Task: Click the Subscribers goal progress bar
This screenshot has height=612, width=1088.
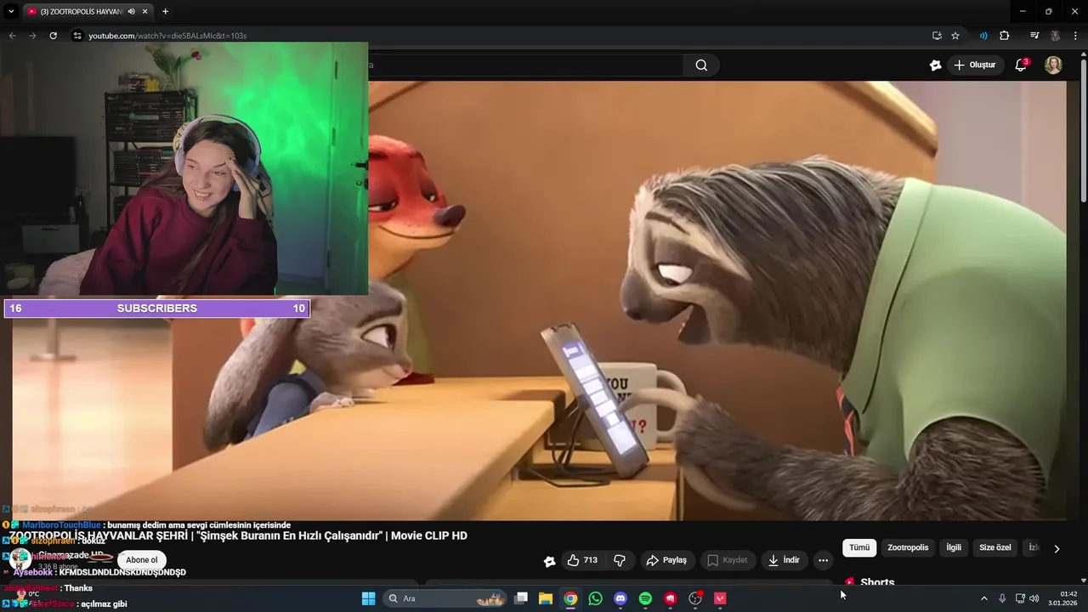Action: pyautogui.click(x=157, y=309)
